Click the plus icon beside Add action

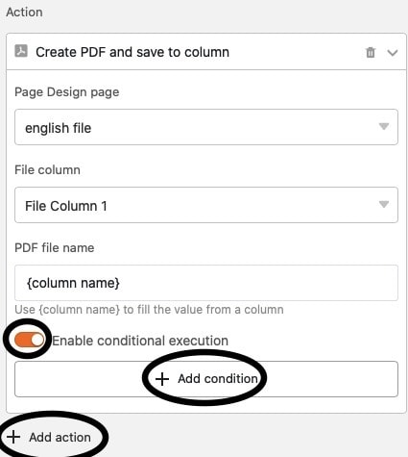[x=13, y=437]
